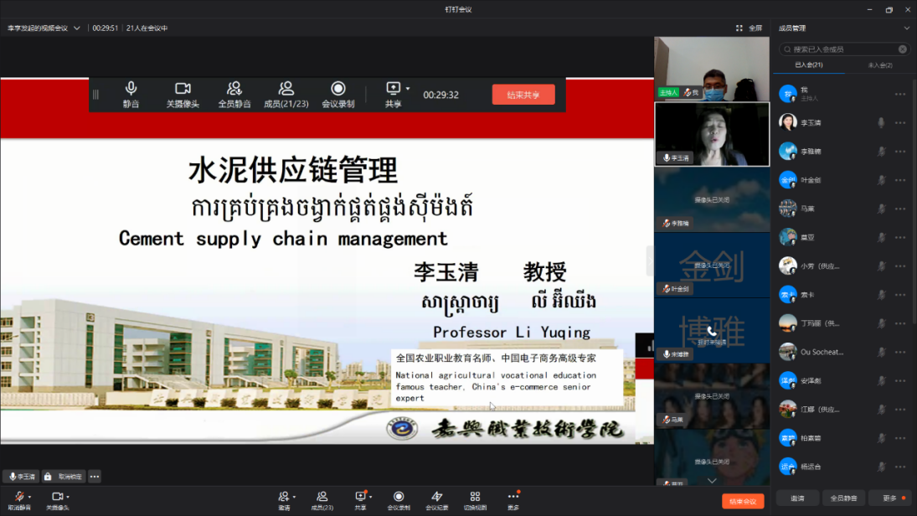Open the meeting title dropdown at top left
Screen dimensions: 917x516
click(77, 27)
